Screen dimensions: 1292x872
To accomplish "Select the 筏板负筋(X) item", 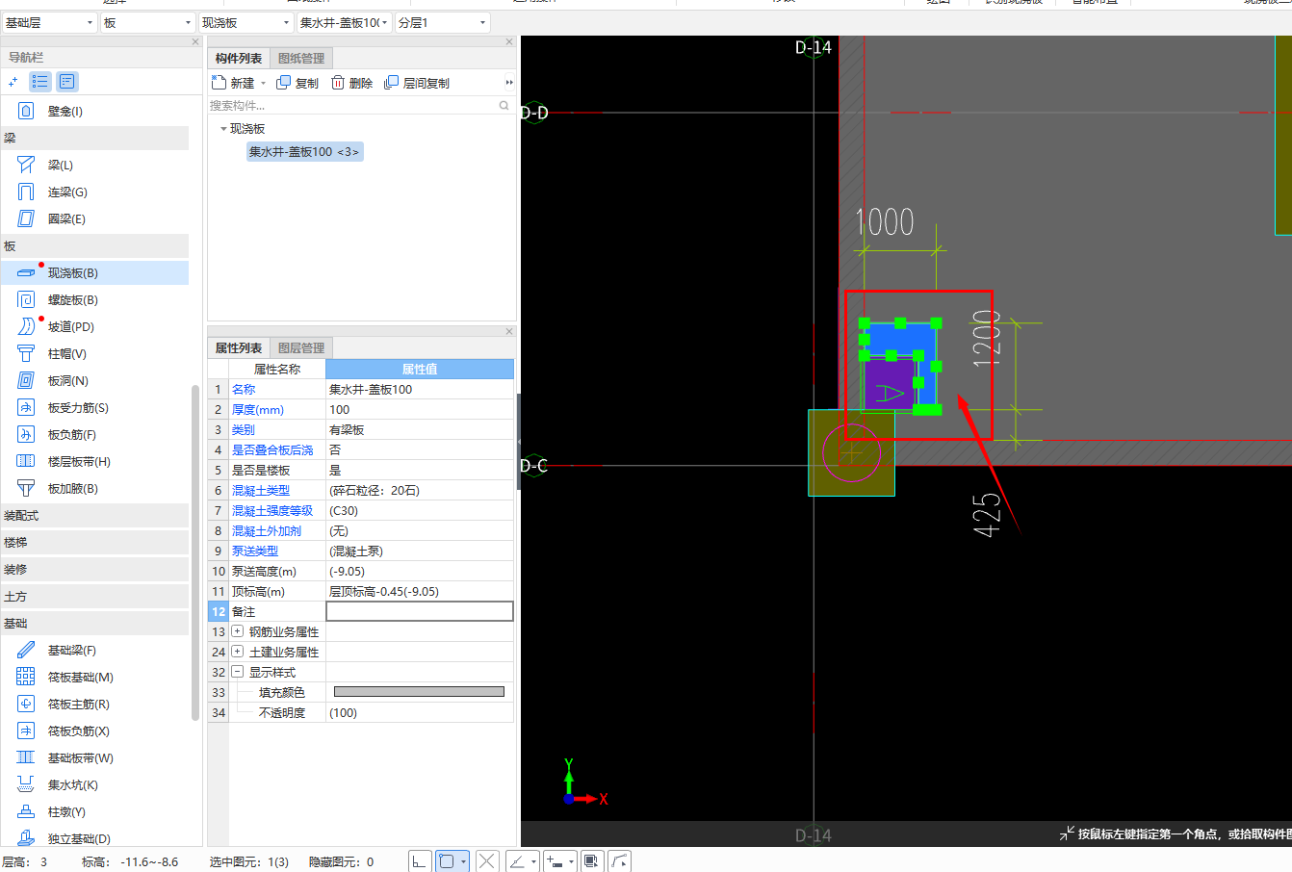I will pyautogui.click(x=94, y=731).
